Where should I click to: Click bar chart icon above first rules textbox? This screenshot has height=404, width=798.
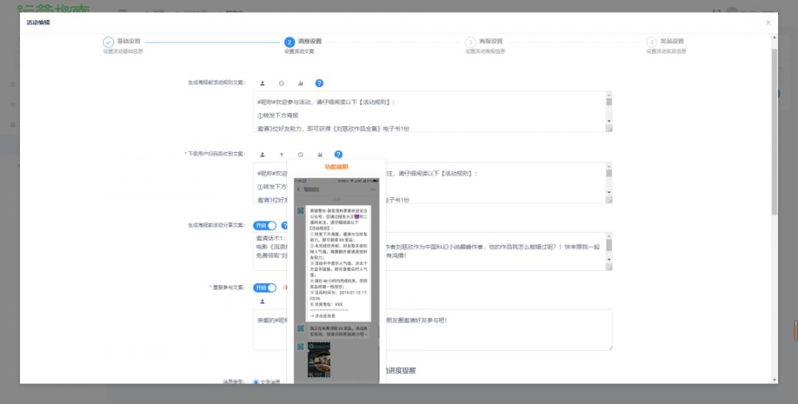pos(301,83)
